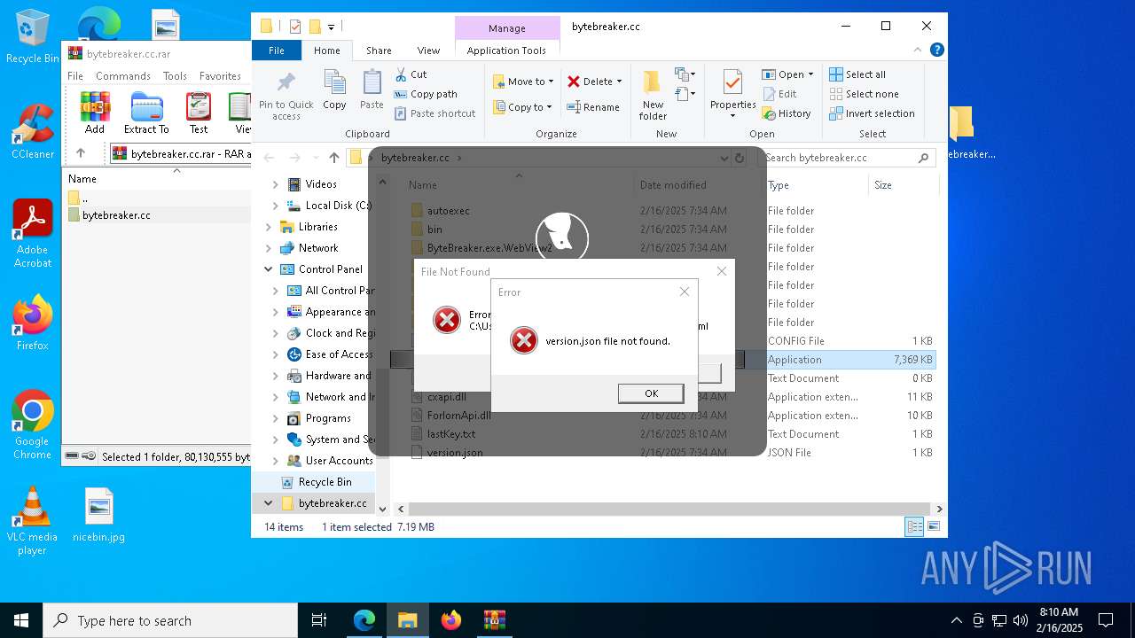
Task: Click Copy path in the ribbon
Action: point(426,94)
